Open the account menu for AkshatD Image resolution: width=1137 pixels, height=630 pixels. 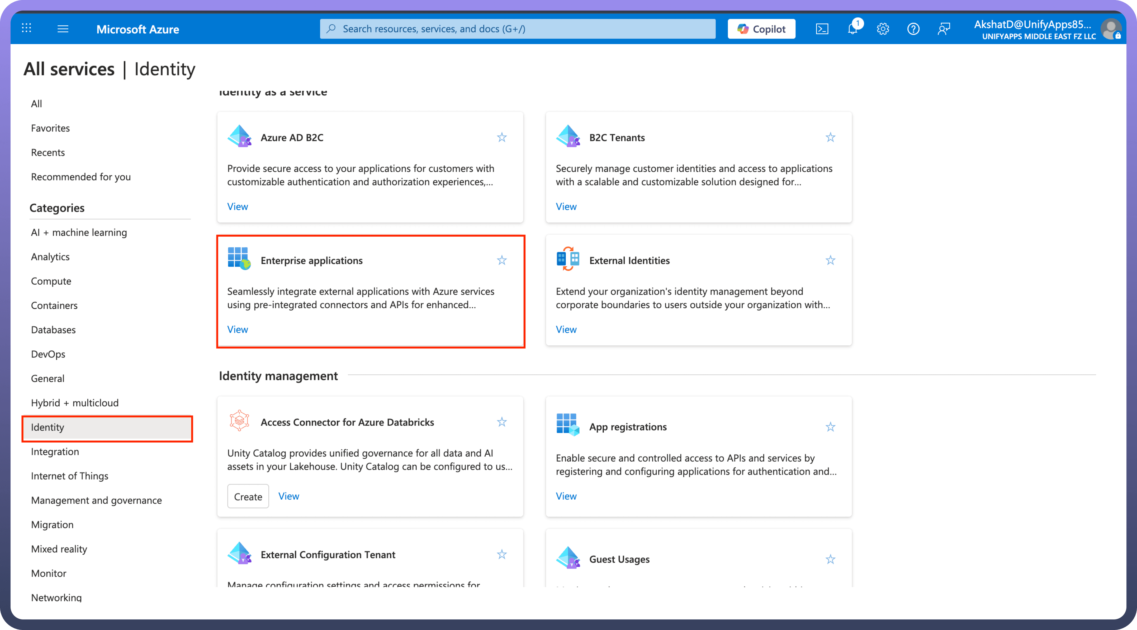pyautogui.click(x=1046, y=29)
